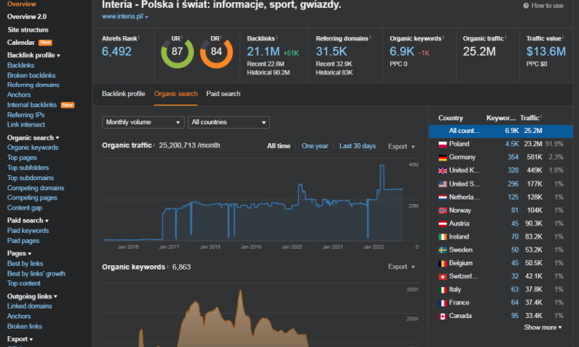Click the How to use help icon
Image resolution: width=579 pixels, height=347 pixels.
click(526, 6)
